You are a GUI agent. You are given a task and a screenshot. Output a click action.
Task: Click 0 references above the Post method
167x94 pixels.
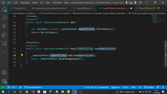point(31,46)
